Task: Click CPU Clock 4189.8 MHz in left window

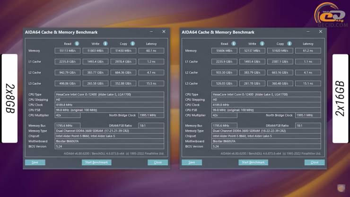Action: (109, 105)
